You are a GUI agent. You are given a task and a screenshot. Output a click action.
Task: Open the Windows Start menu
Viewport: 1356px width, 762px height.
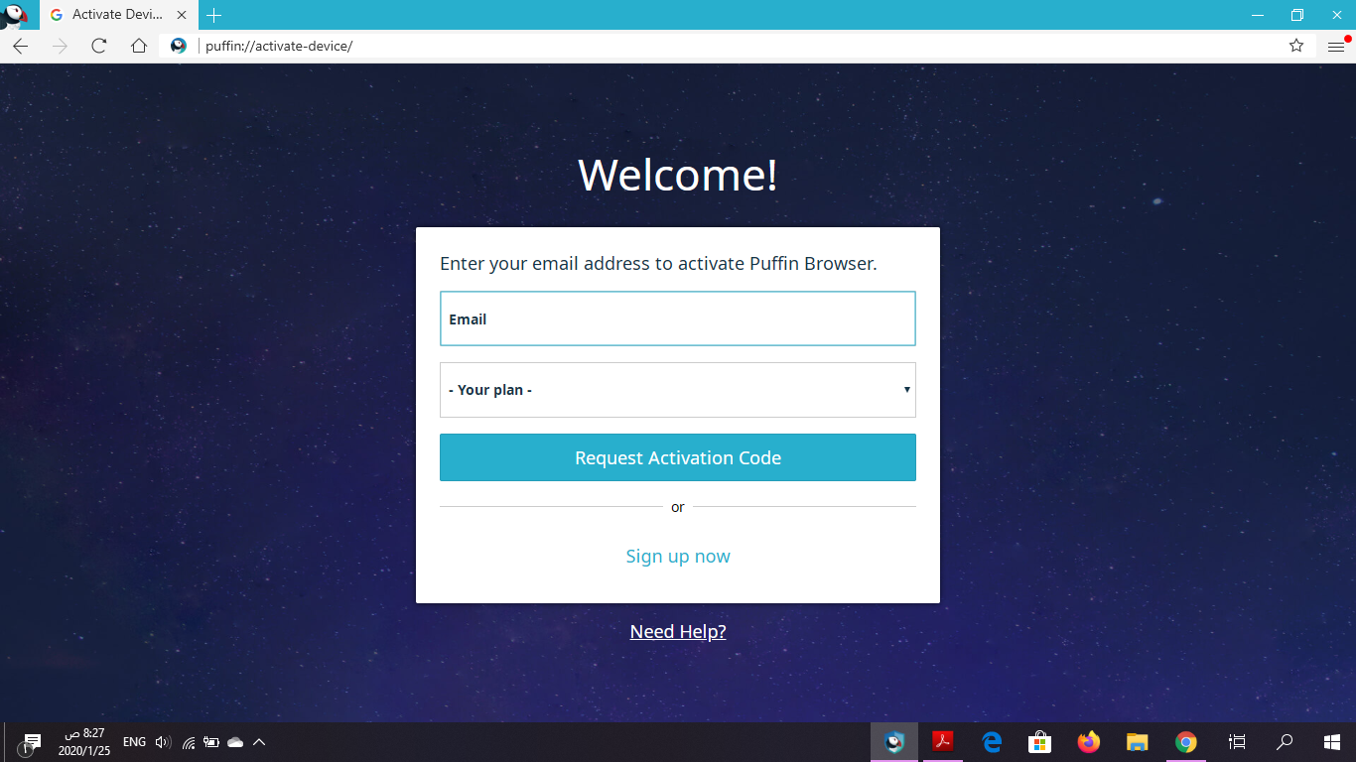click(x=1332, y=742)
